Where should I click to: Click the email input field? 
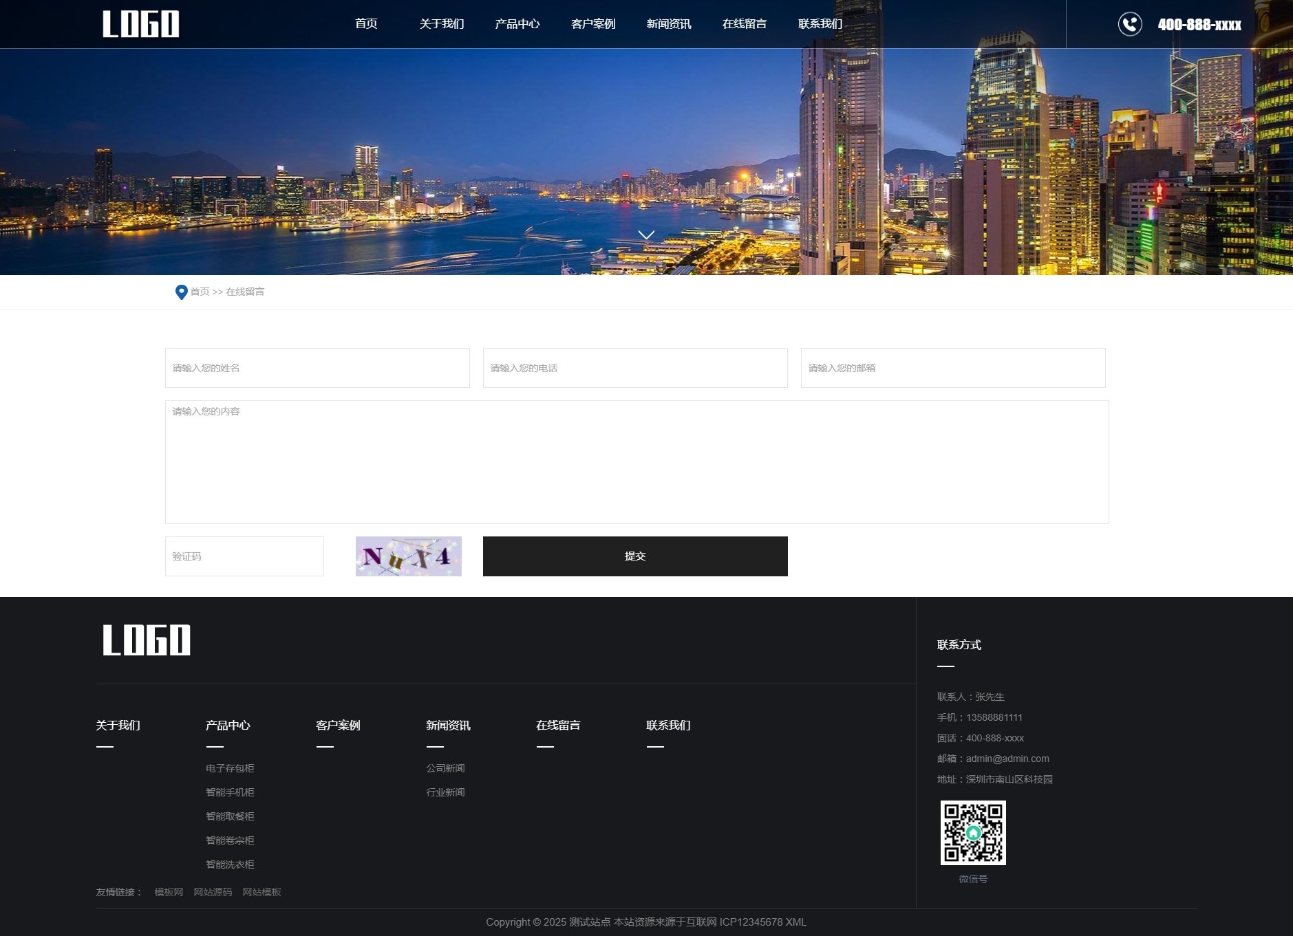point(952,368)
